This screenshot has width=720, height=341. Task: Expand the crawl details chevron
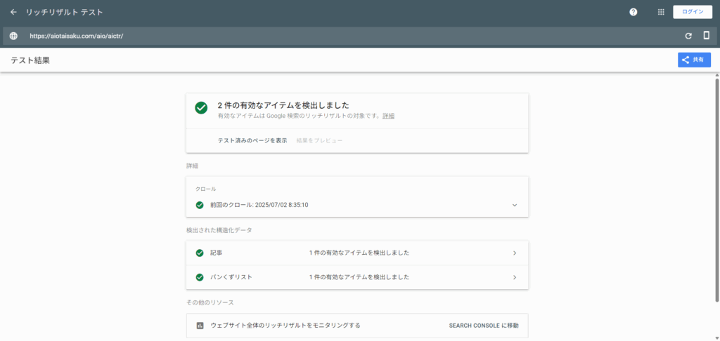pos(514,205)
